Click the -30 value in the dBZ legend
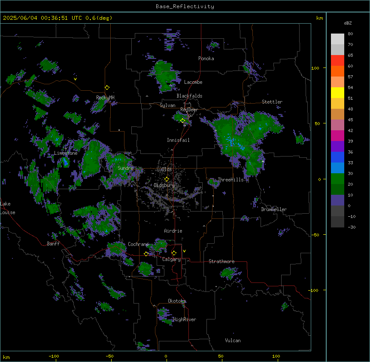Viewport: 370px width, 362px height. 352,227
